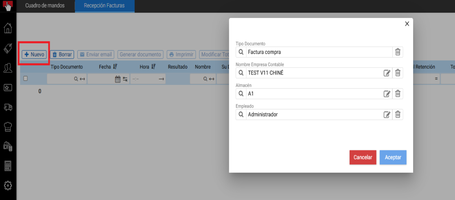
Task: Edit Nombre Empresa Contable with pencil icon
Action: 387,73
